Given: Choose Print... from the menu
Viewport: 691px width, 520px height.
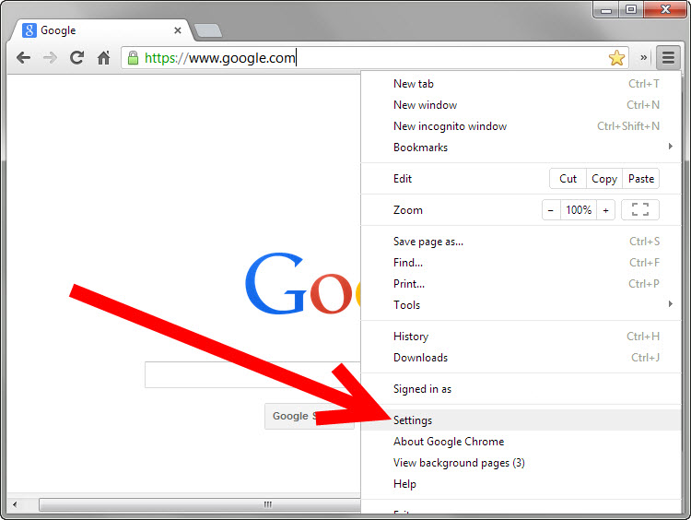Looking at the screenshot, I should (x=521, y=284).
